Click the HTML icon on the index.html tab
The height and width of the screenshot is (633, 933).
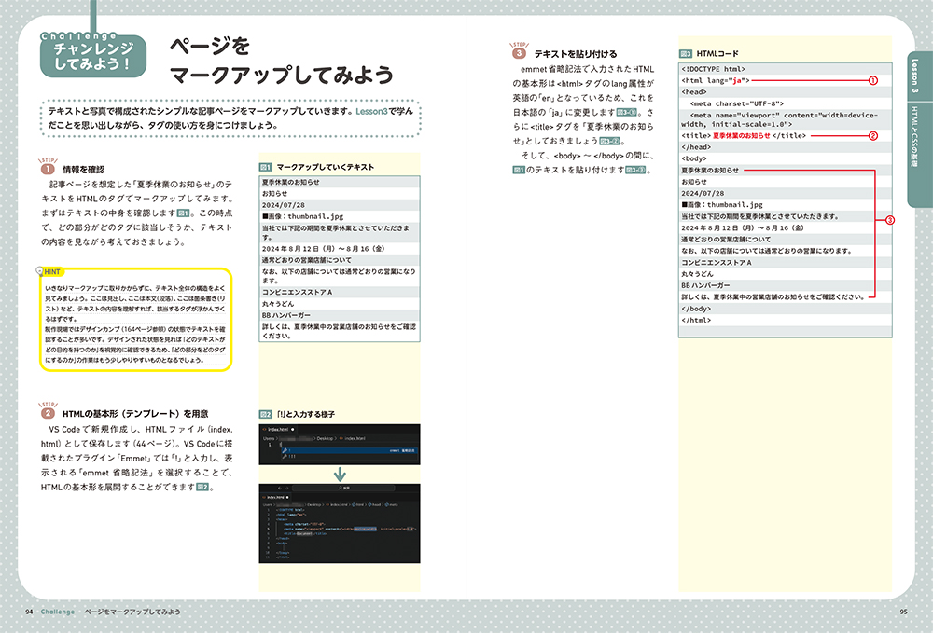265,429
